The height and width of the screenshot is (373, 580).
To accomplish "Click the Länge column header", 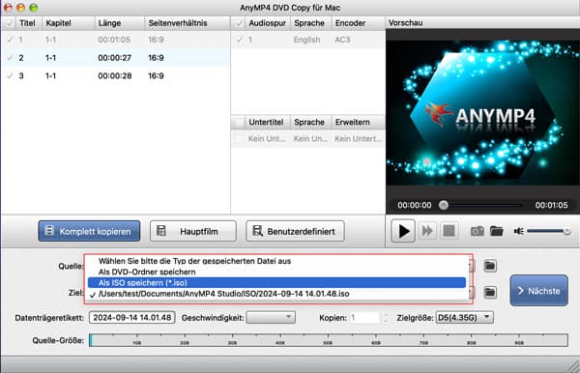I will pos(119,23).
